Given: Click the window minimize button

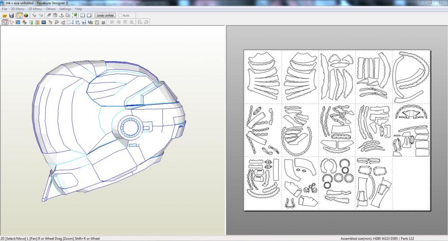Looking at the screenshot, I should pos(423,3).
